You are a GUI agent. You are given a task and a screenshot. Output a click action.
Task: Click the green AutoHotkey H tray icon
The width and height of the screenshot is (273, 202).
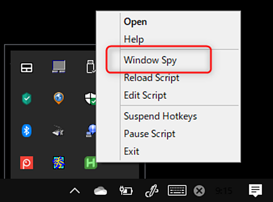(90, 163)
